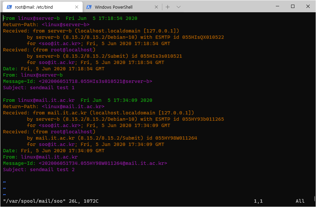Click the terminal scrollbar thumb

(315, 199)
